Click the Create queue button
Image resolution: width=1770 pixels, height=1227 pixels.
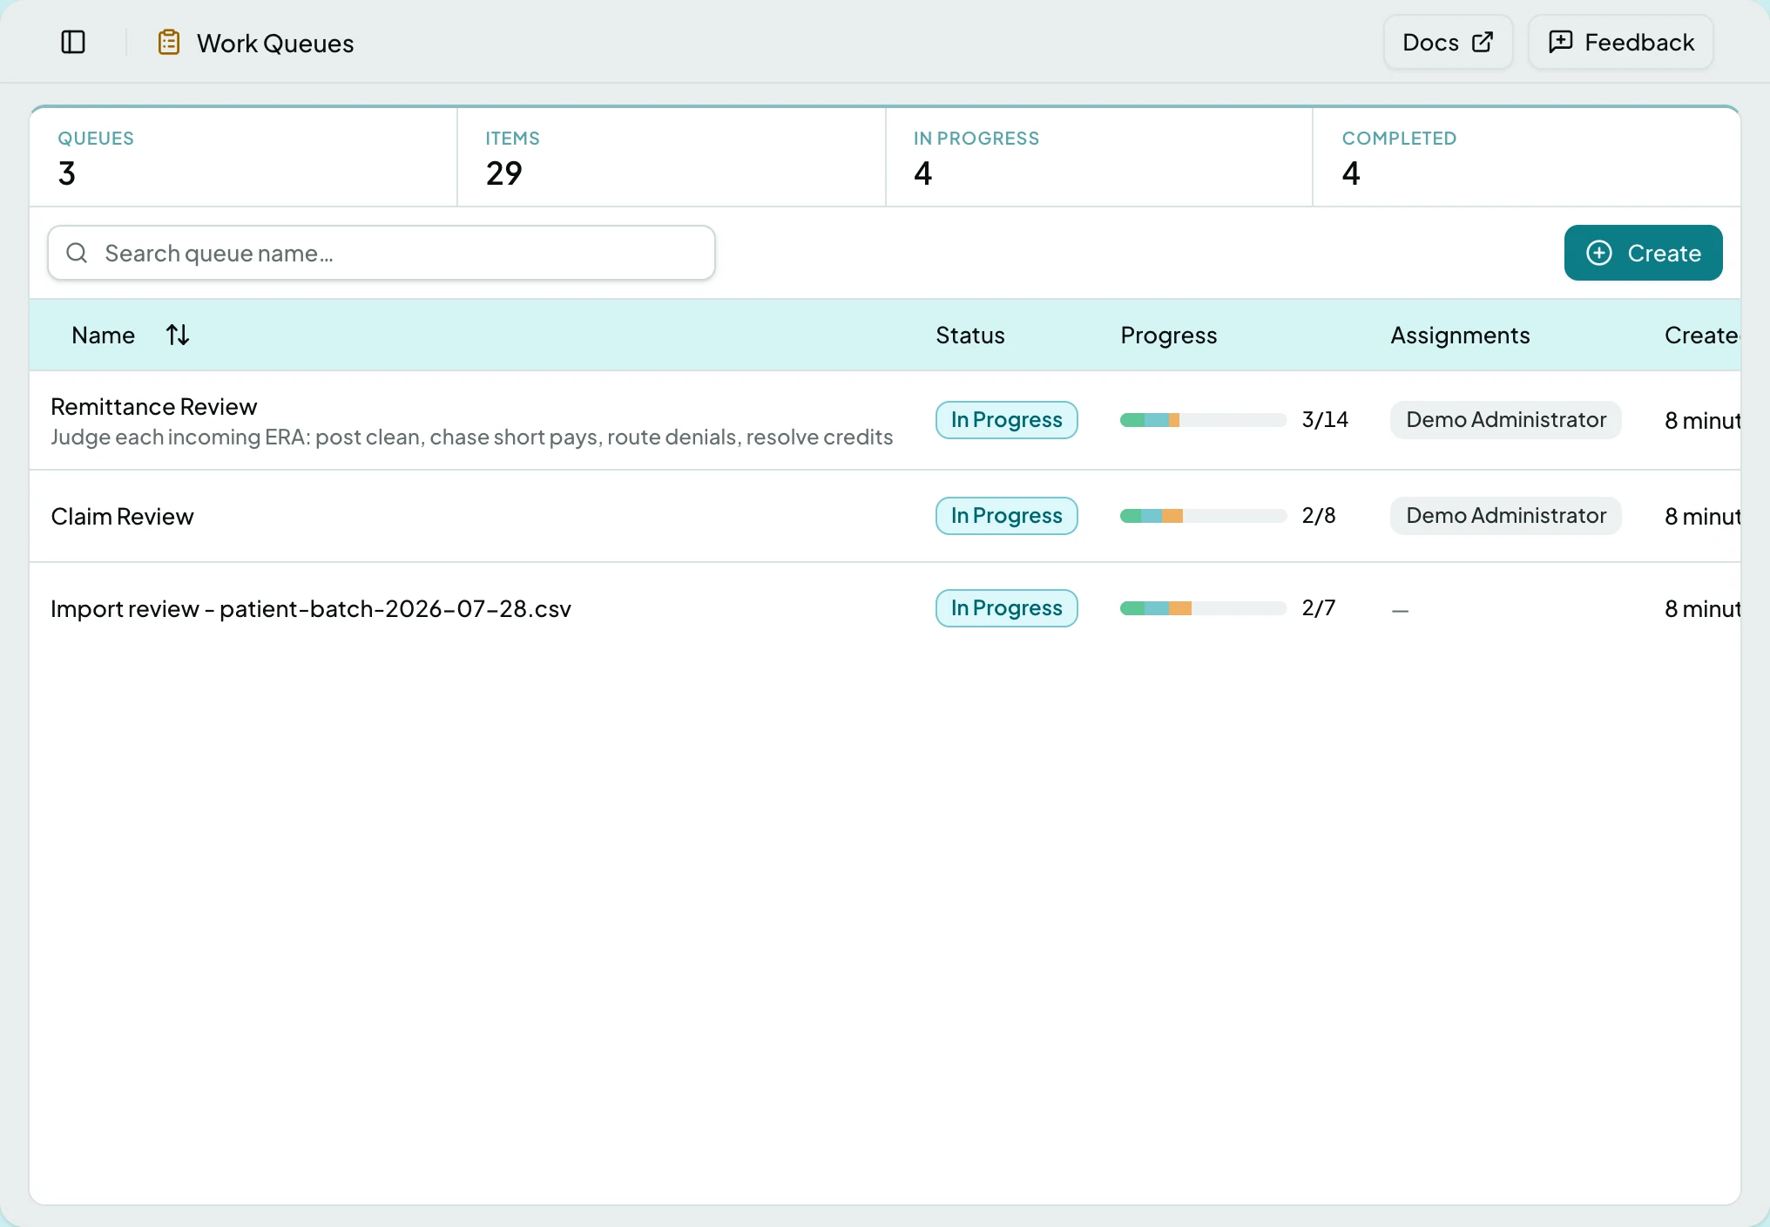point(1643,253)
